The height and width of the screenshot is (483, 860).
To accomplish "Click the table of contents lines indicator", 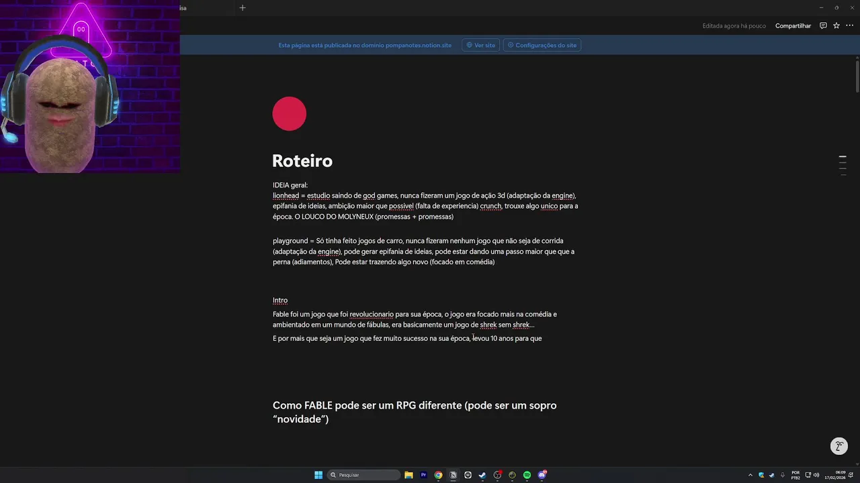I will point(843,165).
